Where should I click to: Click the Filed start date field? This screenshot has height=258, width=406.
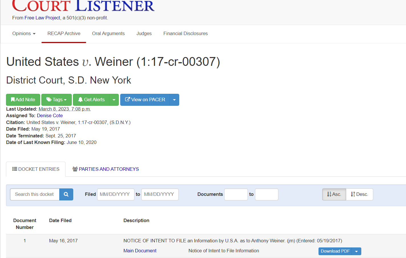pos(116,194)
